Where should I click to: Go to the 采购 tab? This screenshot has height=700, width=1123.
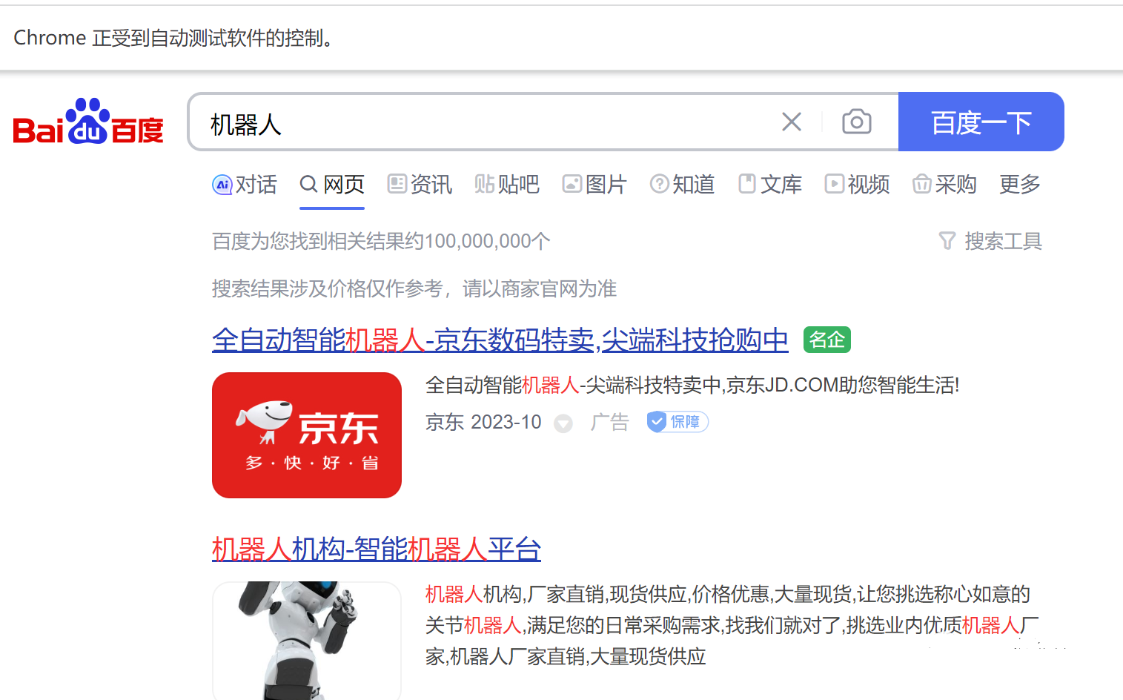pos(944,184)
